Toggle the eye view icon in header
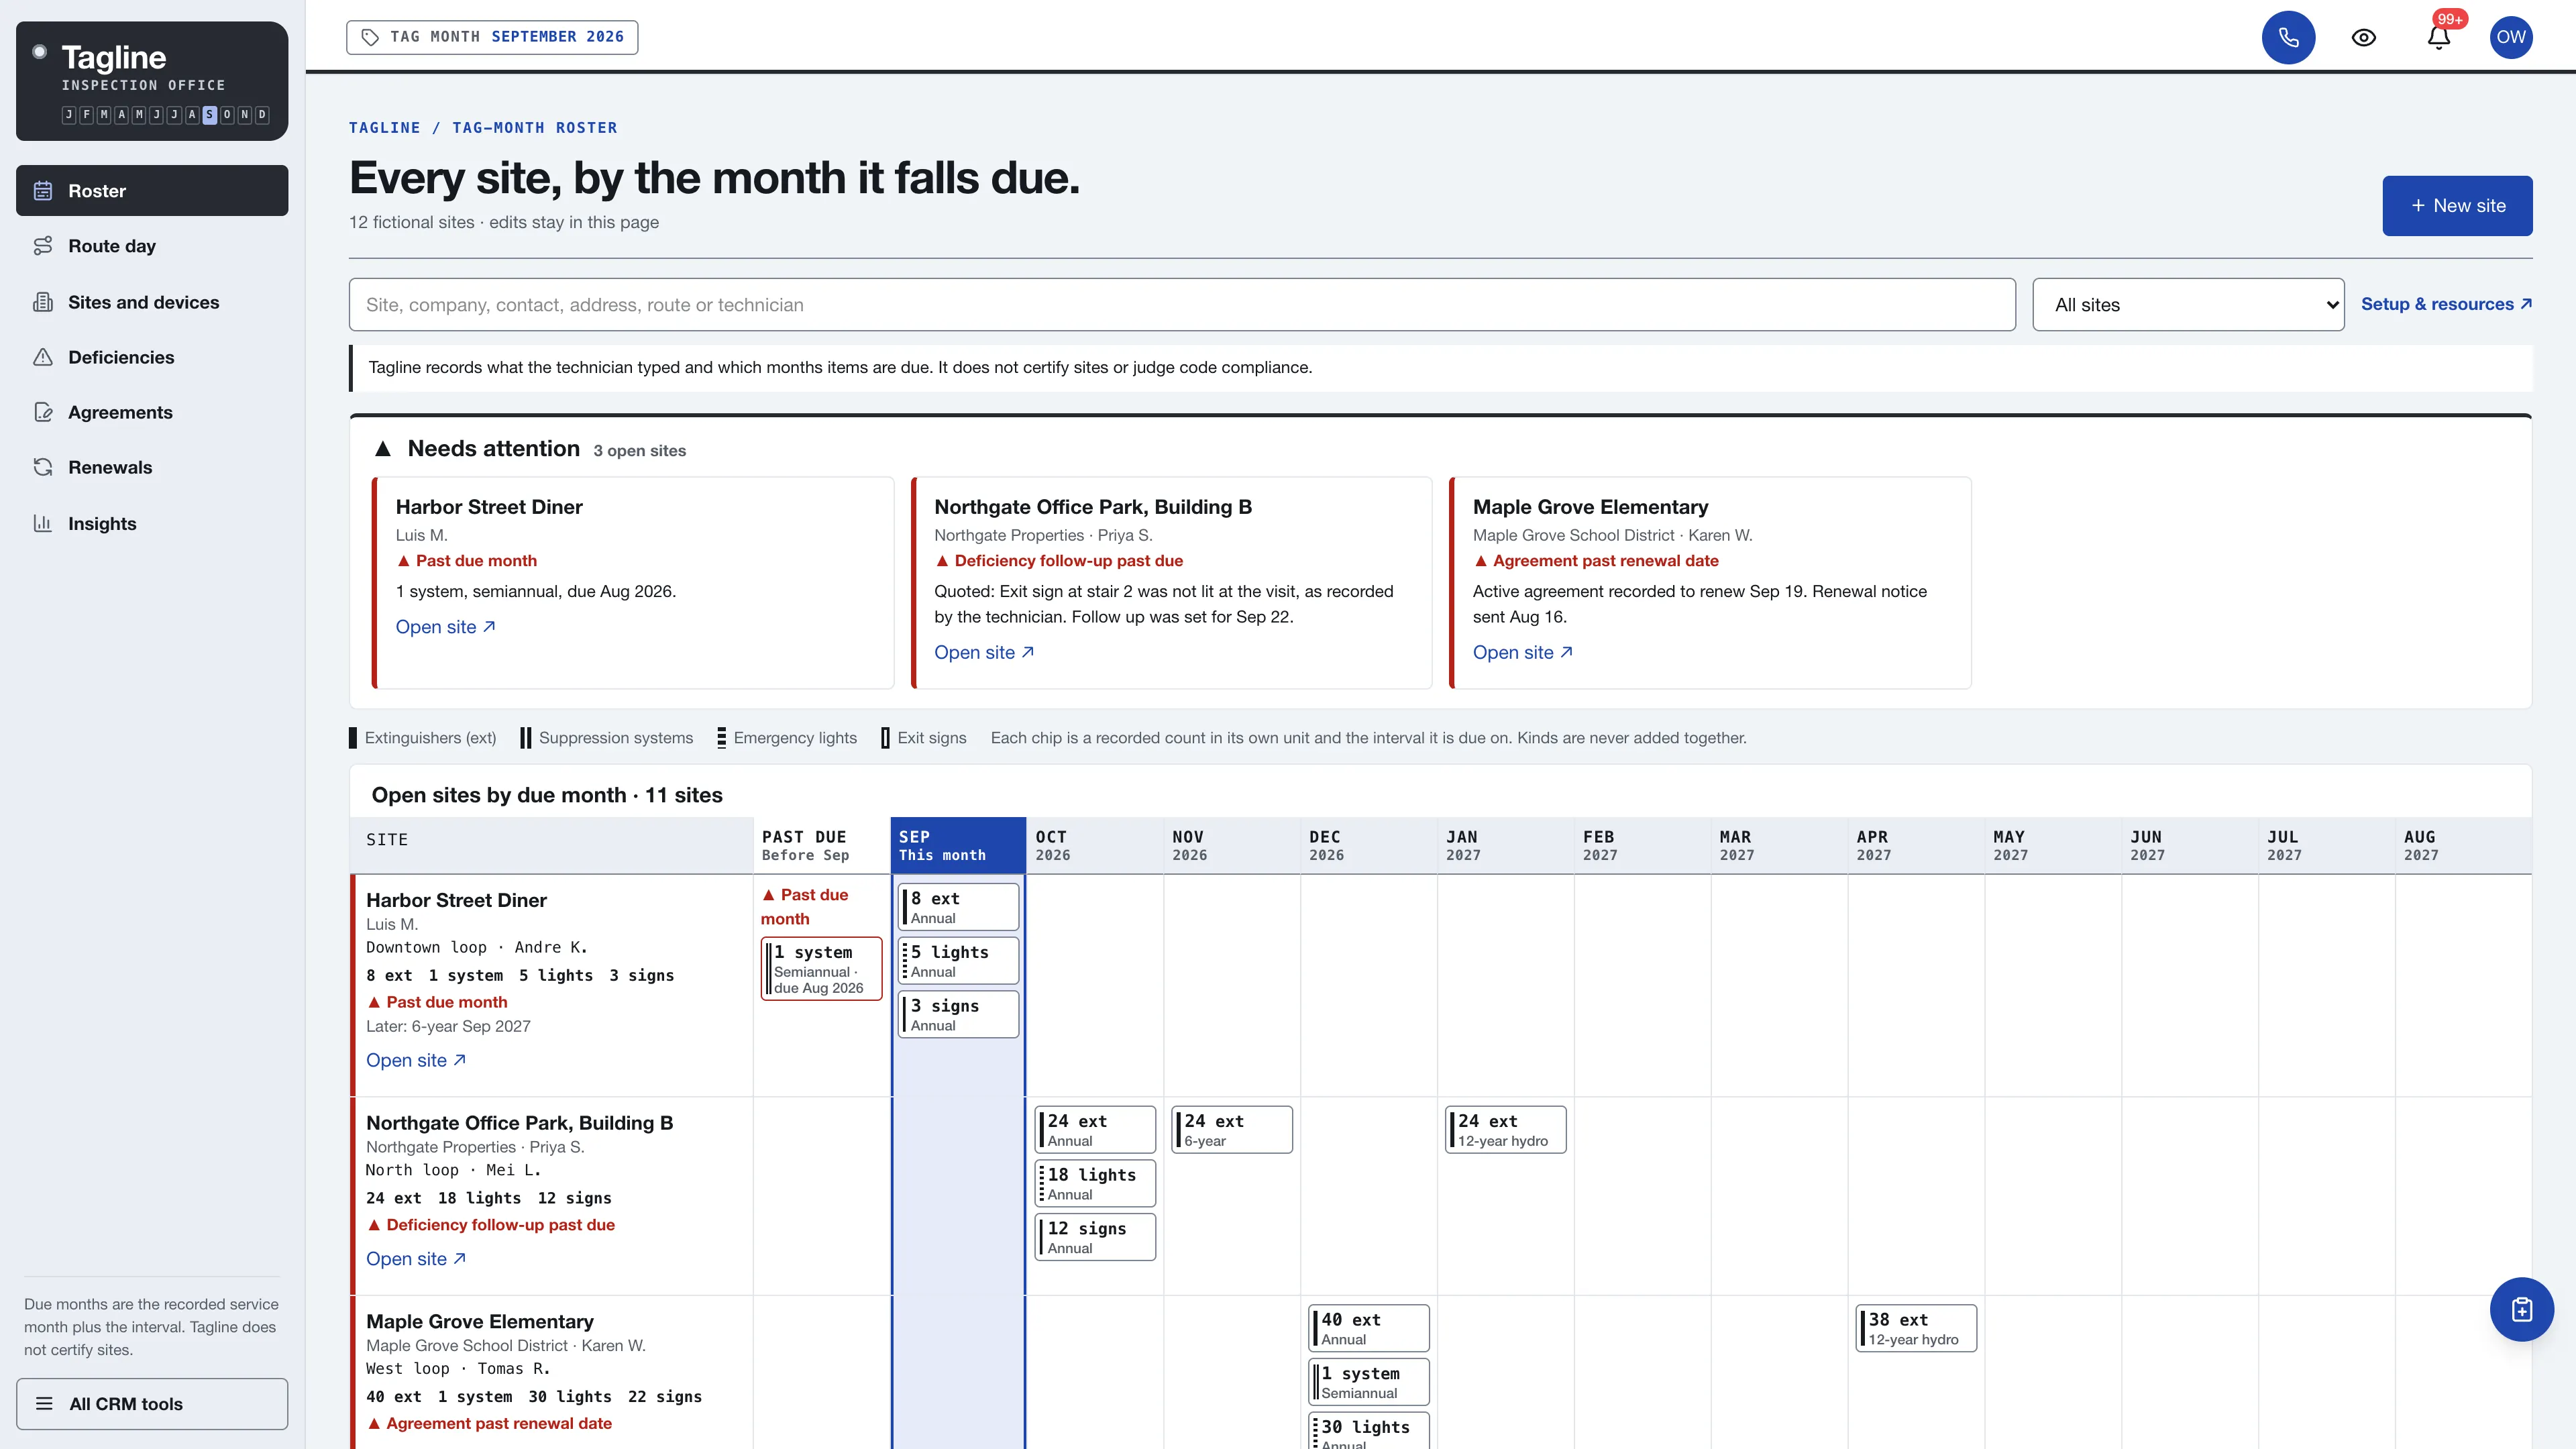The width and height of the screenshot is (2576, 1449). [x=2363, y=37]
